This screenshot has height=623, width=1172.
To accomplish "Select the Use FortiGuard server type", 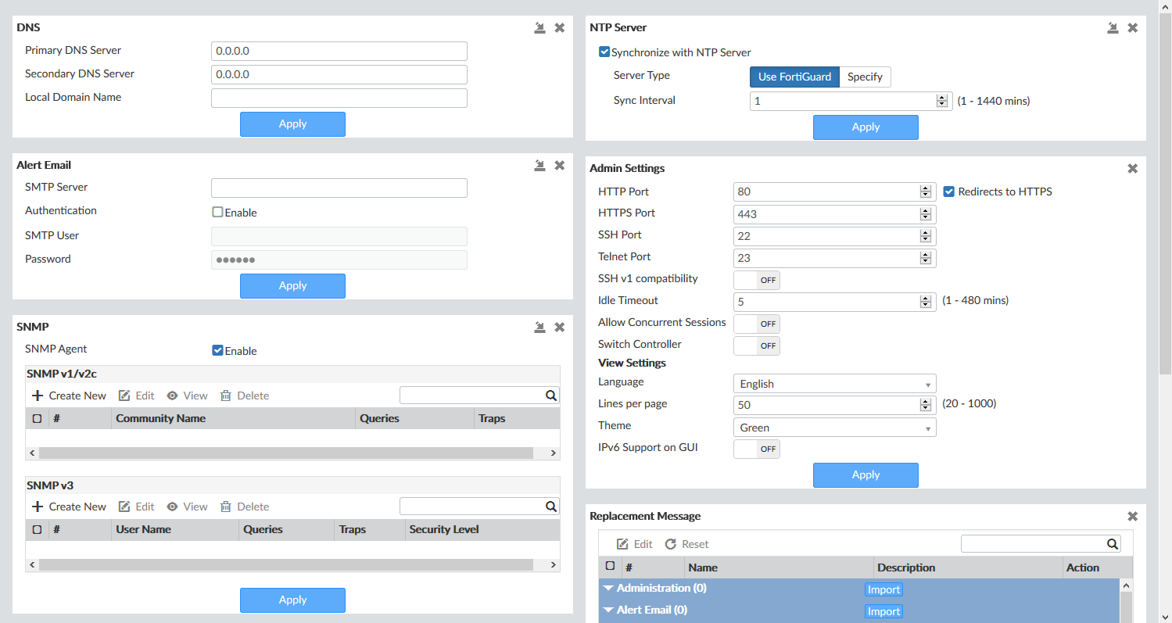I will pos(794,77).
